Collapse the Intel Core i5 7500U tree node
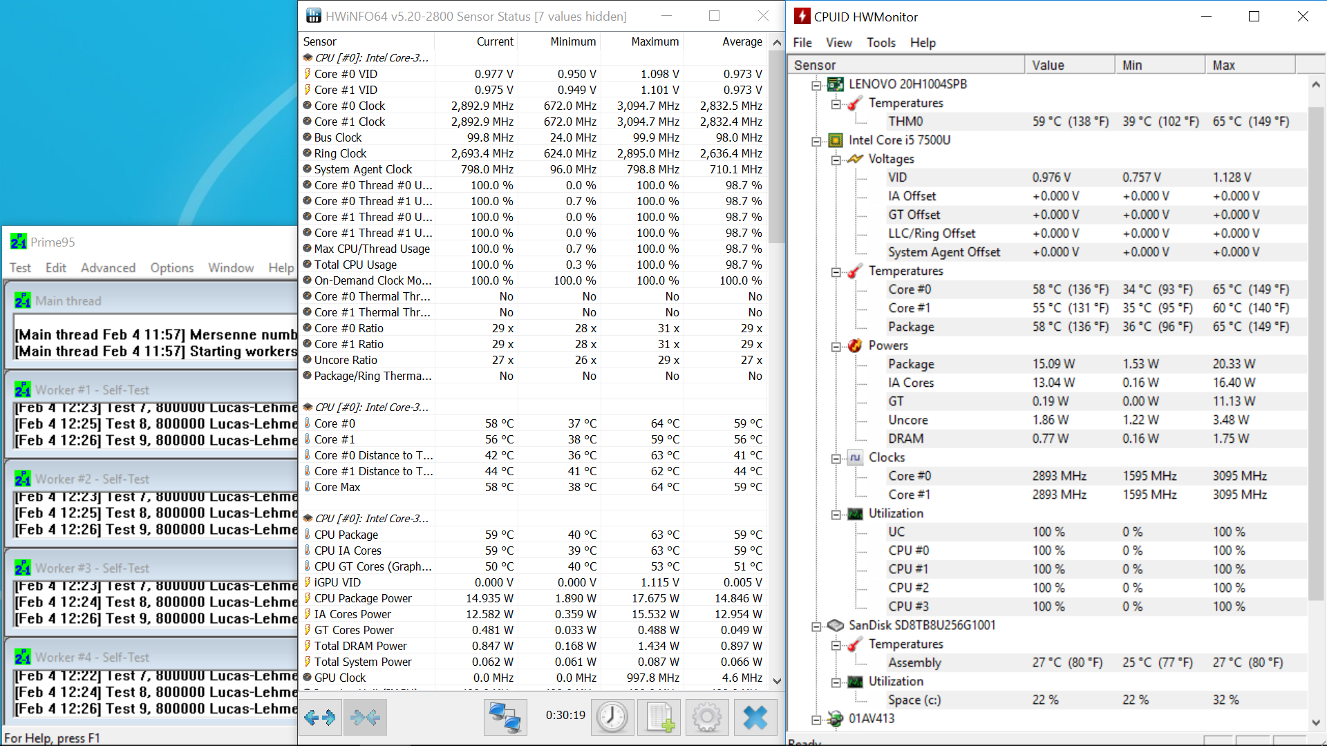 816,141
